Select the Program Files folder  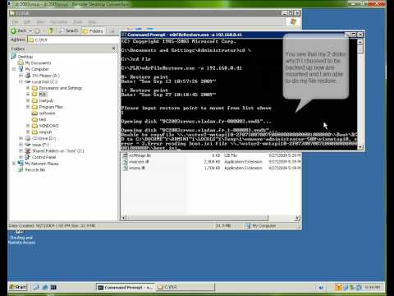(51, 107)
